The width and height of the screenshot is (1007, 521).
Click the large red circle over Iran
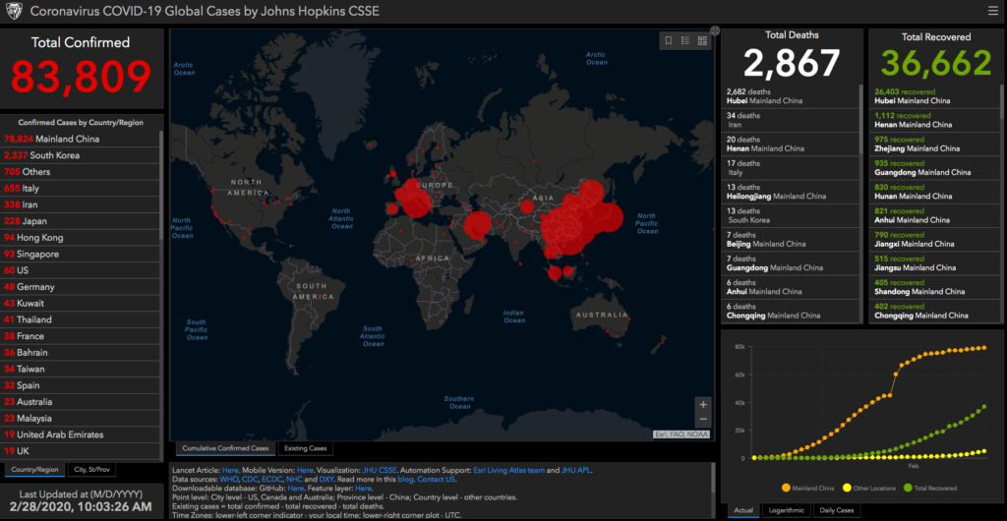coord(477,225)
